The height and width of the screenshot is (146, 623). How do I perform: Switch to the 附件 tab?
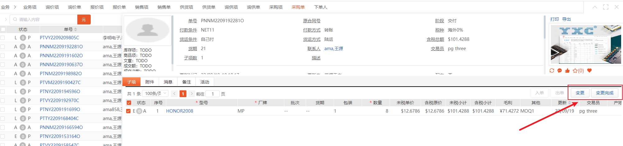150,82
